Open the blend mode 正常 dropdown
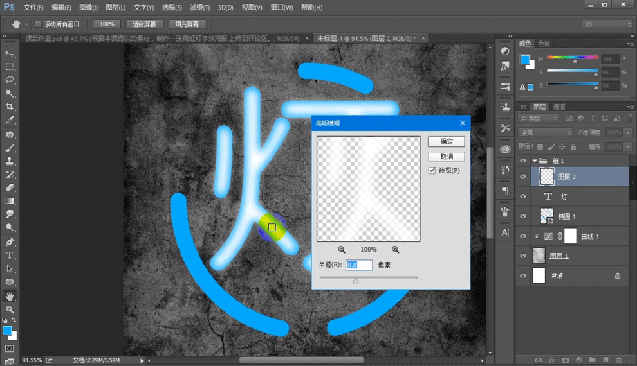This screenshot has height=366, width=637. [545, 132]
